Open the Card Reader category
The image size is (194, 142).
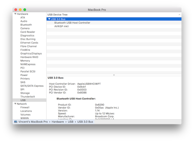tap(28, 32)
